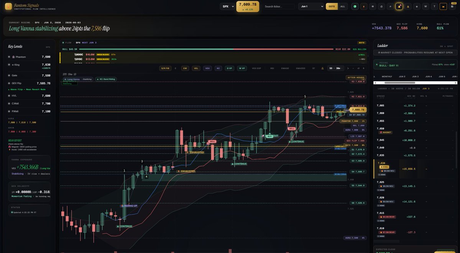
Task: Click the red lightning bolt toolbar icon
Action: point(364,7)
